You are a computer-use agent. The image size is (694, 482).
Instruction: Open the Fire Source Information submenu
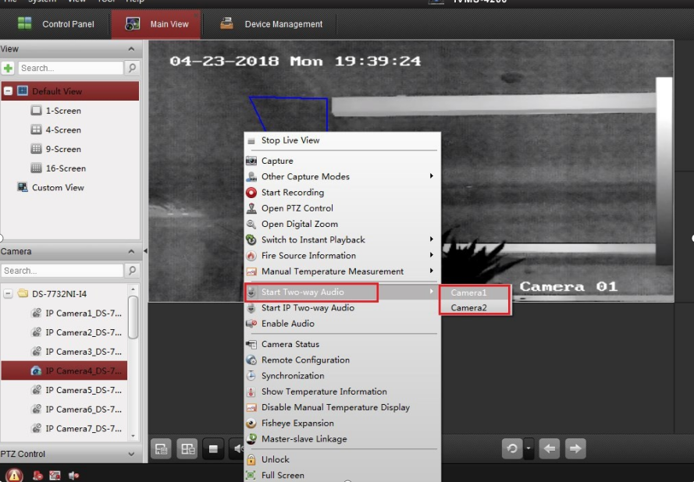point(342,256)
